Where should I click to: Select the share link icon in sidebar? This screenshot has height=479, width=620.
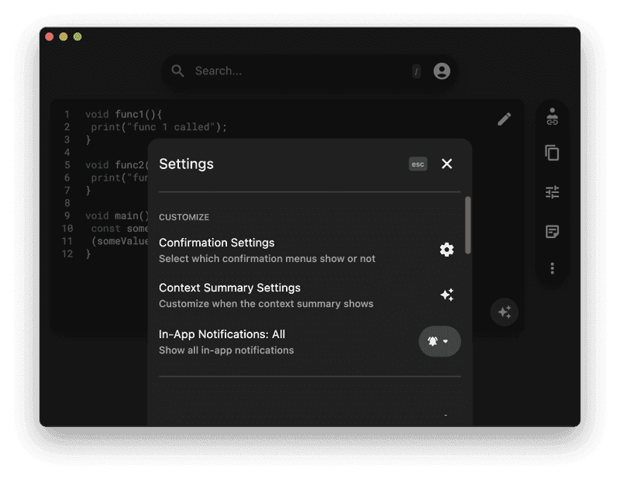pyautogui.click(x=552, y=116)
